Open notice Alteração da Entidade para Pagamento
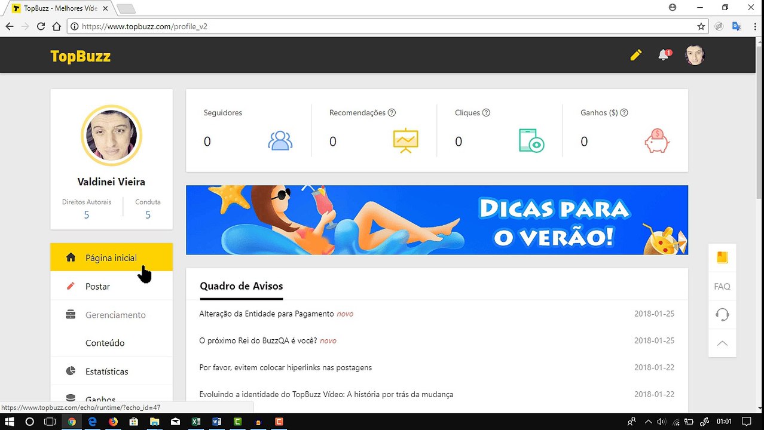The height and width of the screenshot is (430, 764). [267, 314]
